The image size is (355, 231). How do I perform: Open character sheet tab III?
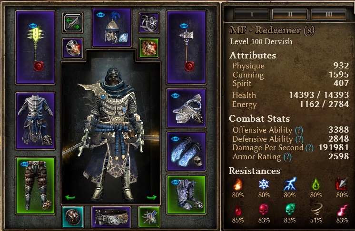328,14
